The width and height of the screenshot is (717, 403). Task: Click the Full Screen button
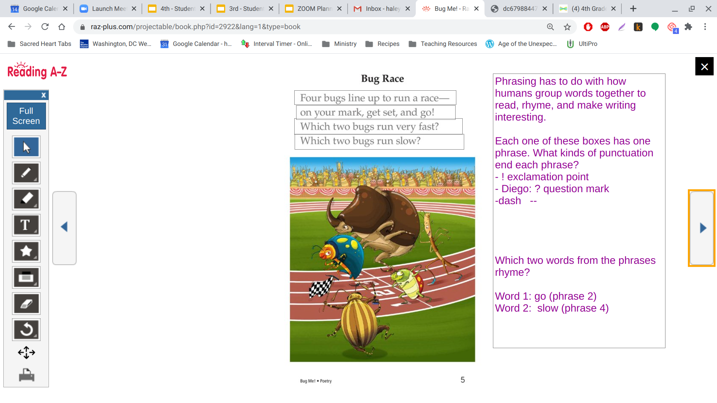[x=26, y=116]
